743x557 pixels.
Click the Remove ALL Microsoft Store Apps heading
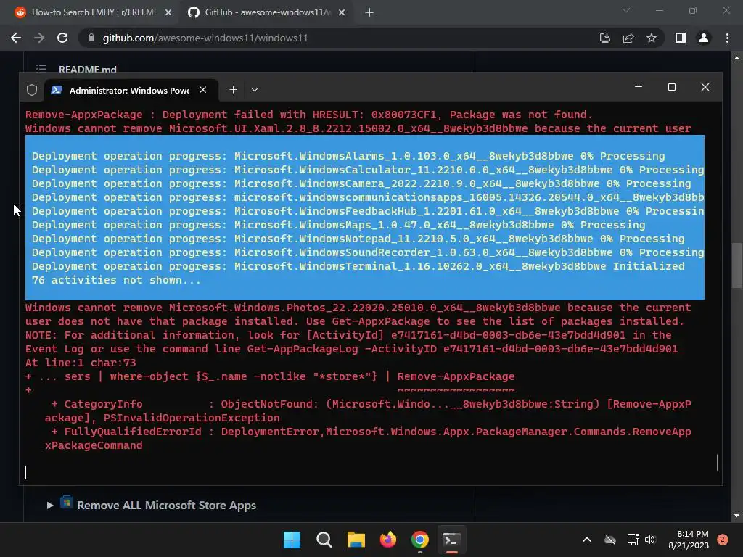[x=166, y=506]
